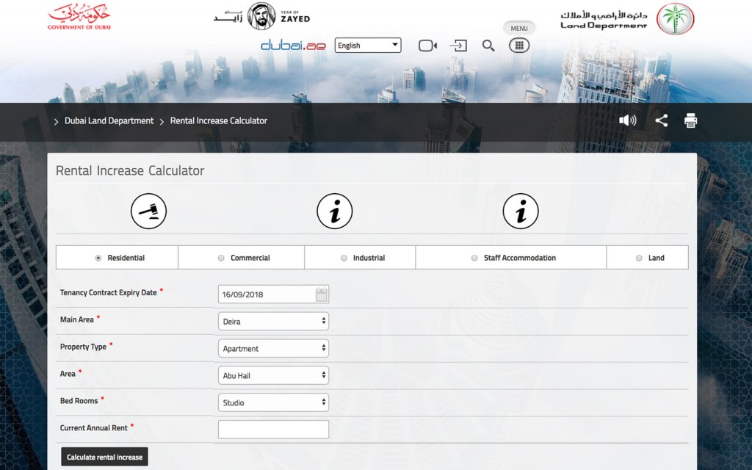Click the calendar icon beside expiry date

[x=321, y=293]
